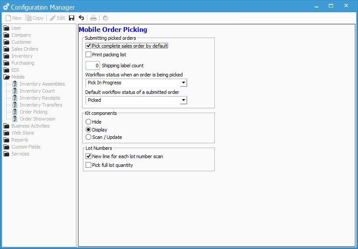The height and width of the screenshot is (249, 358).
Task: Save changes with the floppy disk icon
Action: point(72,18)
